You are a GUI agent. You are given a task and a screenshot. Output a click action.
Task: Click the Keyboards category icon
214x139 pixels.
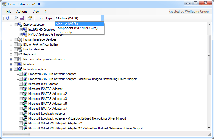pos(20,54)
